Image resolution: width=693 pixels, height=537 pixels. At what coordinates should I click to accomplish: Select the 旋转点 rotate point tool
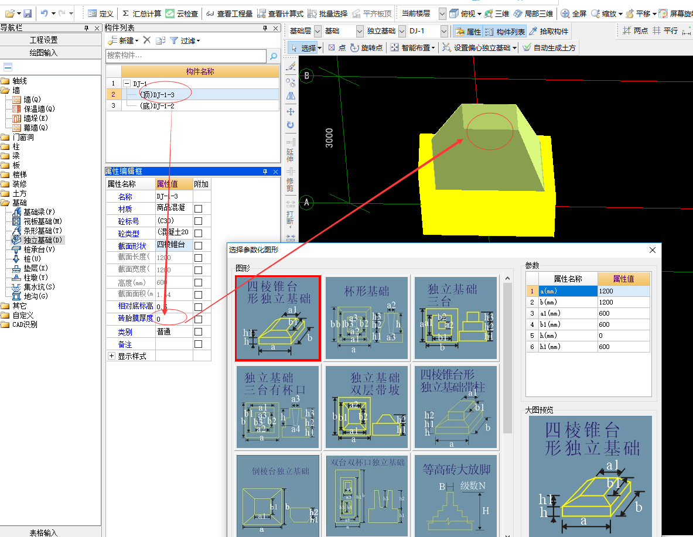click(x=366, y=48)
